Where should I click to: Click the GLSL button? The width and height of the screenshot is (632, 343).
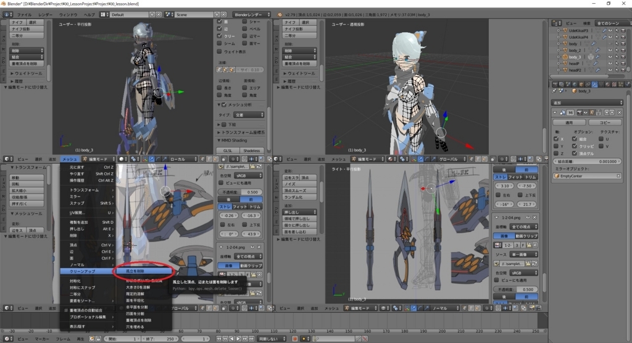pyautogui.click(x=228, y=151)
